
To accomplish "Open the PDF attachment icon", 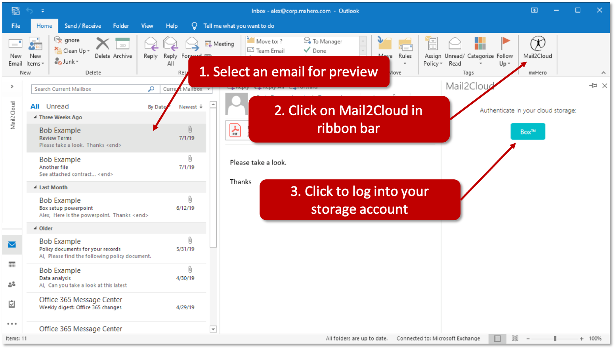I will [x=235, y=131].
